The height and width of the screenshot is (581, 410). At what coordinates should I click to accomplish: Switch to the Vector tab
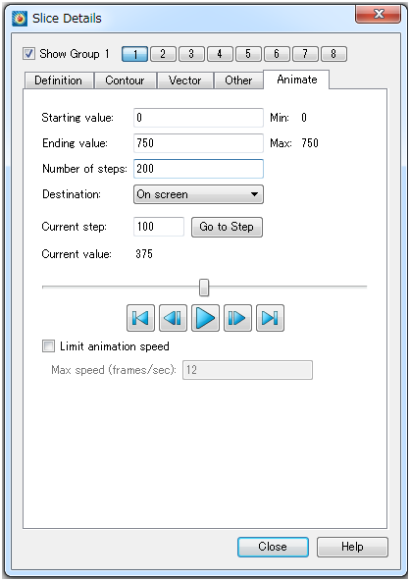(x=184, y=80)
